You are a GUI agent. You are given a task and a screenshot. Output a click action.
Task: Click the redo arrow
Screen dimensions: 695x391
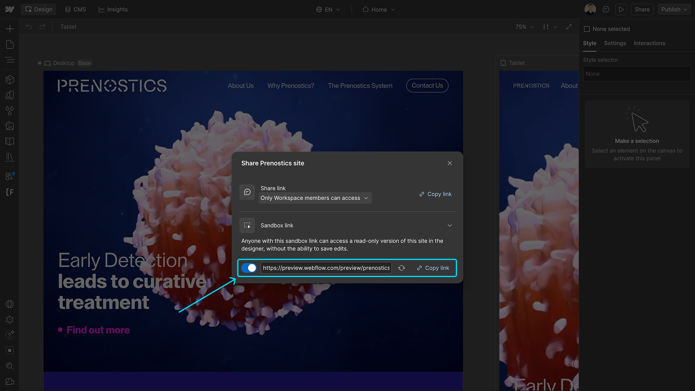(42, 27)
